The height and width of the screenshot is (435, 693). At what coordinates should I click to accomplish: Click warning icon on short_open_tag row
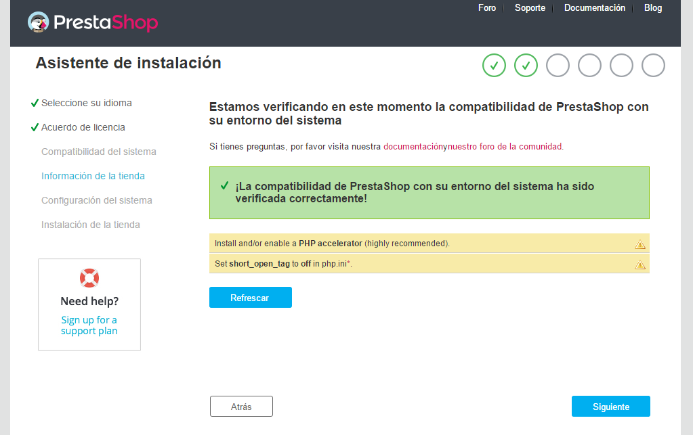point(640,265)
